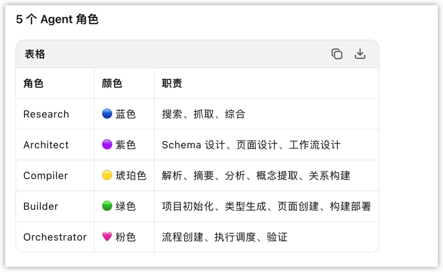Click the green circle color emoji
Image resolution: width=443 pixels, height=272 pixels.
point(107,206)
